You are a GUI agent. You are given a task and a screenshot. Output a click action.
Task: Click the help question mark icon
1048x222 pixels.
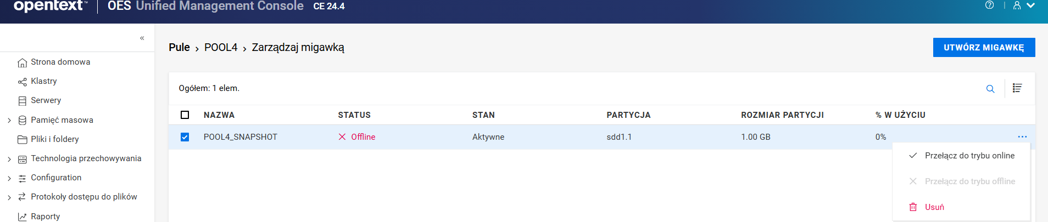989,5
